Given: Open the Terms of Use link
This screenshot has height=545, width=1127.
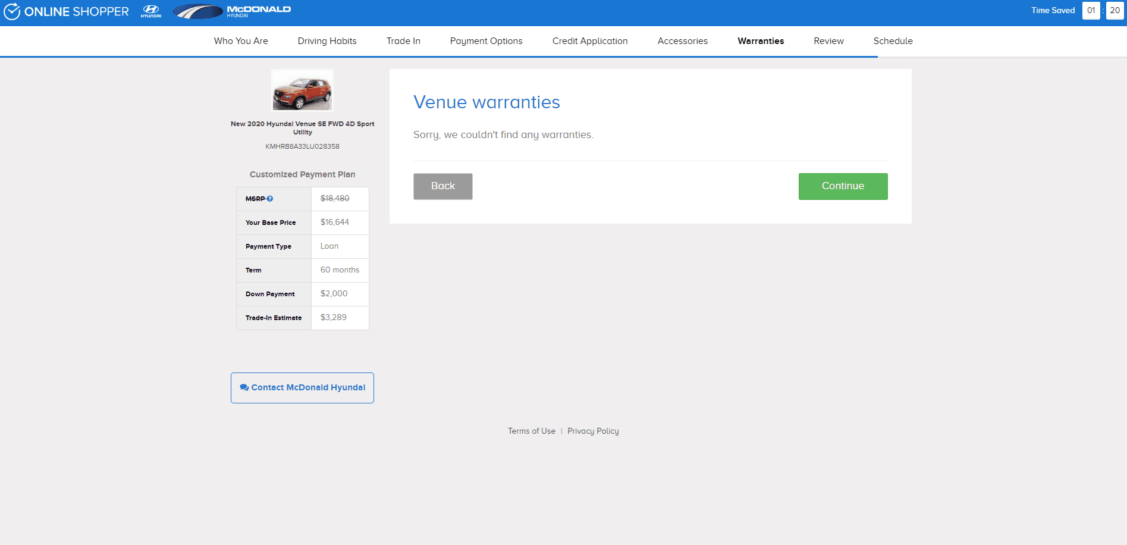Looking at the screenshot, I should point(532,431).
